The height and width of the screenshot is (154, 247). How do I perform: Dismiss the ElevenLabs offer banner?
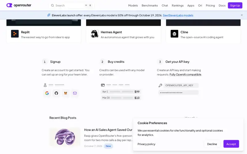click(242, 15)
